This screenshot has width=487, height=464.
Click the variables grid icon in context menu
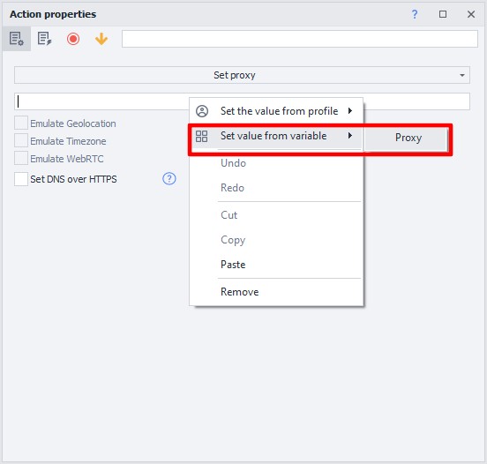click(201, 136)
